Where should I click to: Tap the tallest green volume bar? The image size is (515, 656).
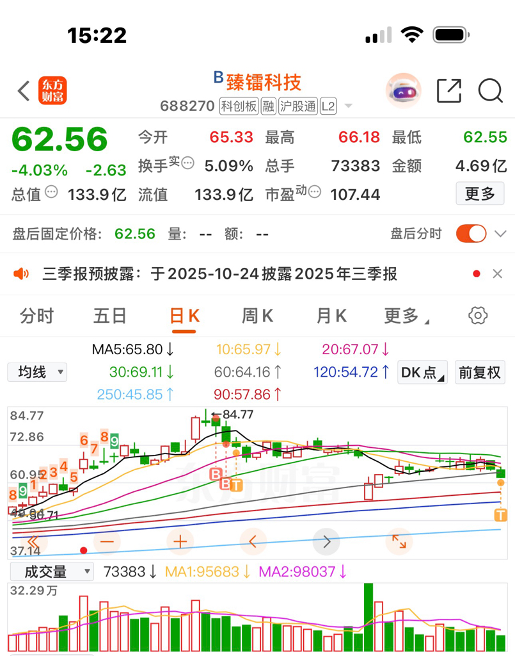coord(368,617)
